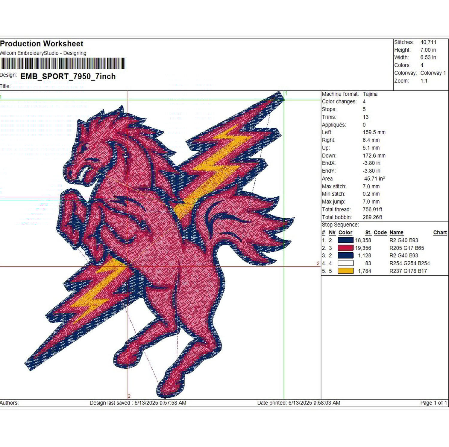Click the winged horse embroidery preview
The image size is (449, 447).
tap(160, 245)
